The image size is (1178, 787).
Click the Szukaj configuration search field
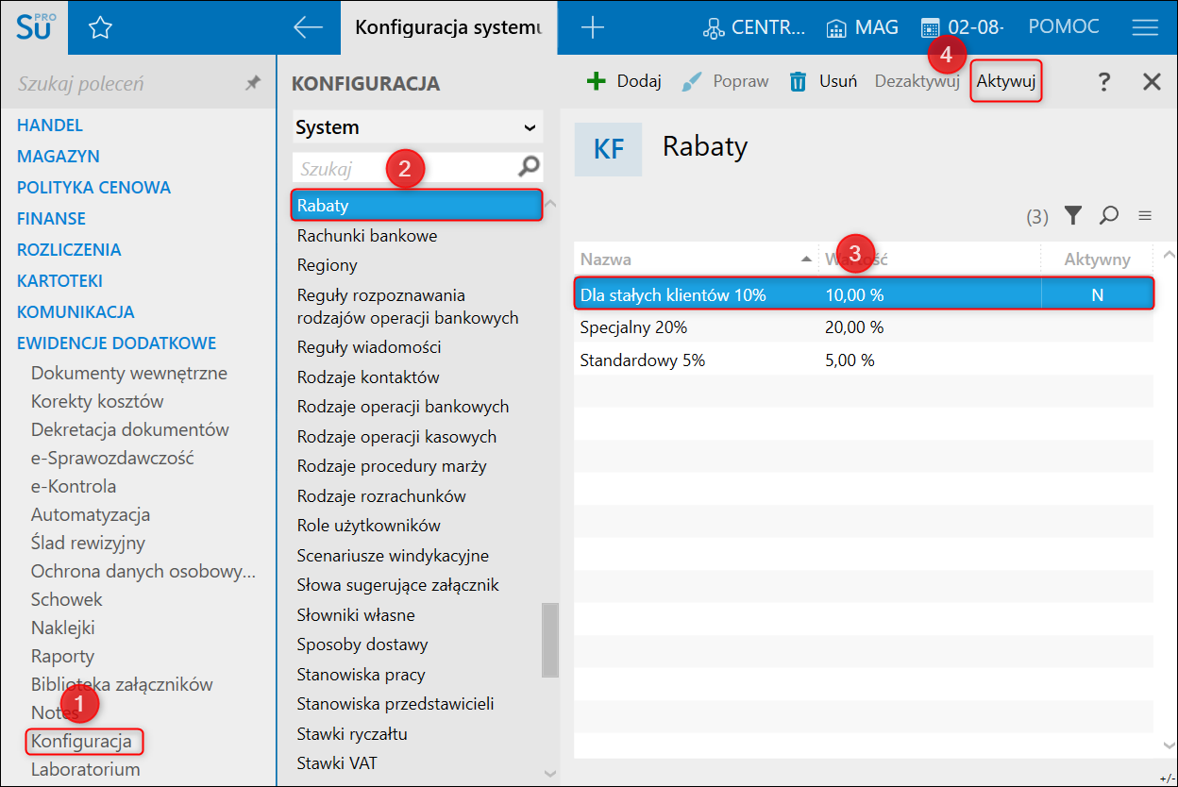(402, 169)
